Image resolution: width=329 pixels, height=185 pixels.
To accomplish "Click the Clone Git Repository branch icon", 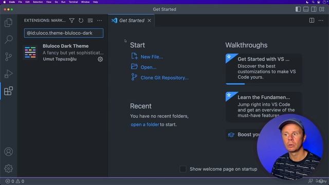I will pos(134,77).
